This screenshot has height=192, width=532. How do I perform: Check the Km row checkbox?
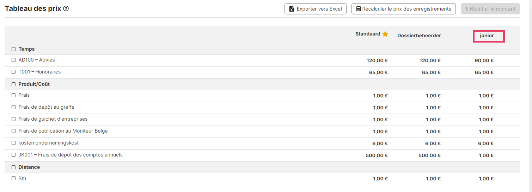tap(14, 178)
